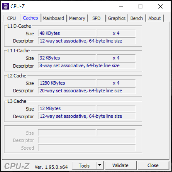Click the L2 Cache 1280 KBytes field
Viewport: 172px width, 172px height.
coord(67,83)
